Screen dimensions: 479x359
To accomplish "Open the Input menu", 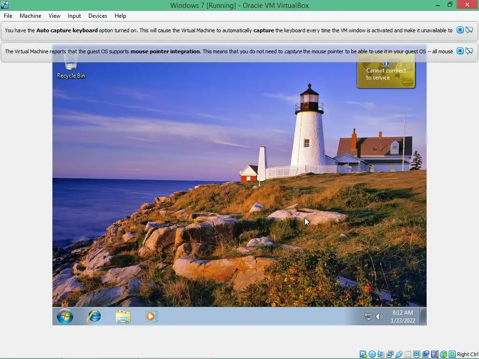I will coord(74,16).
